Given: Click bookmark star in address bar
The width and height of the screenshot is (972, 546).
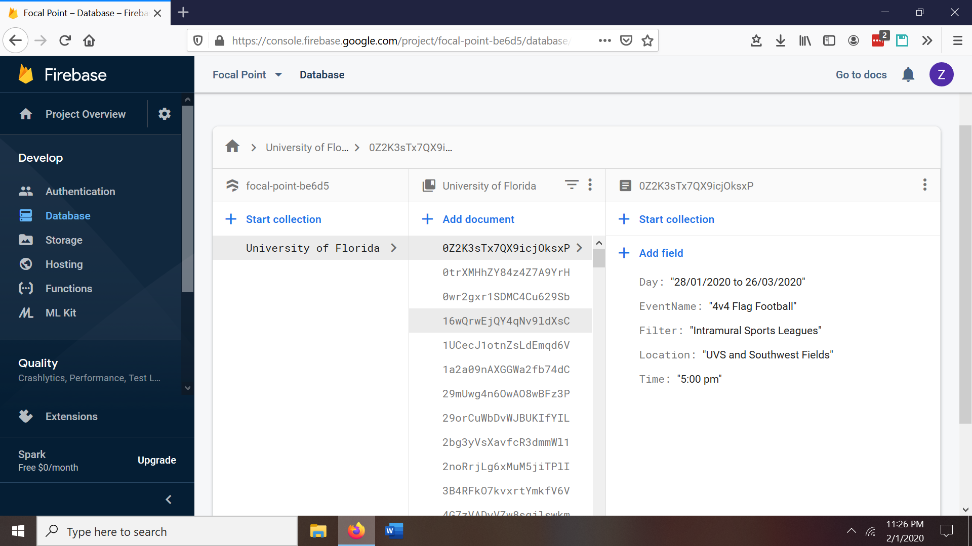Looking at the screenshot, I should click(647, 40).
